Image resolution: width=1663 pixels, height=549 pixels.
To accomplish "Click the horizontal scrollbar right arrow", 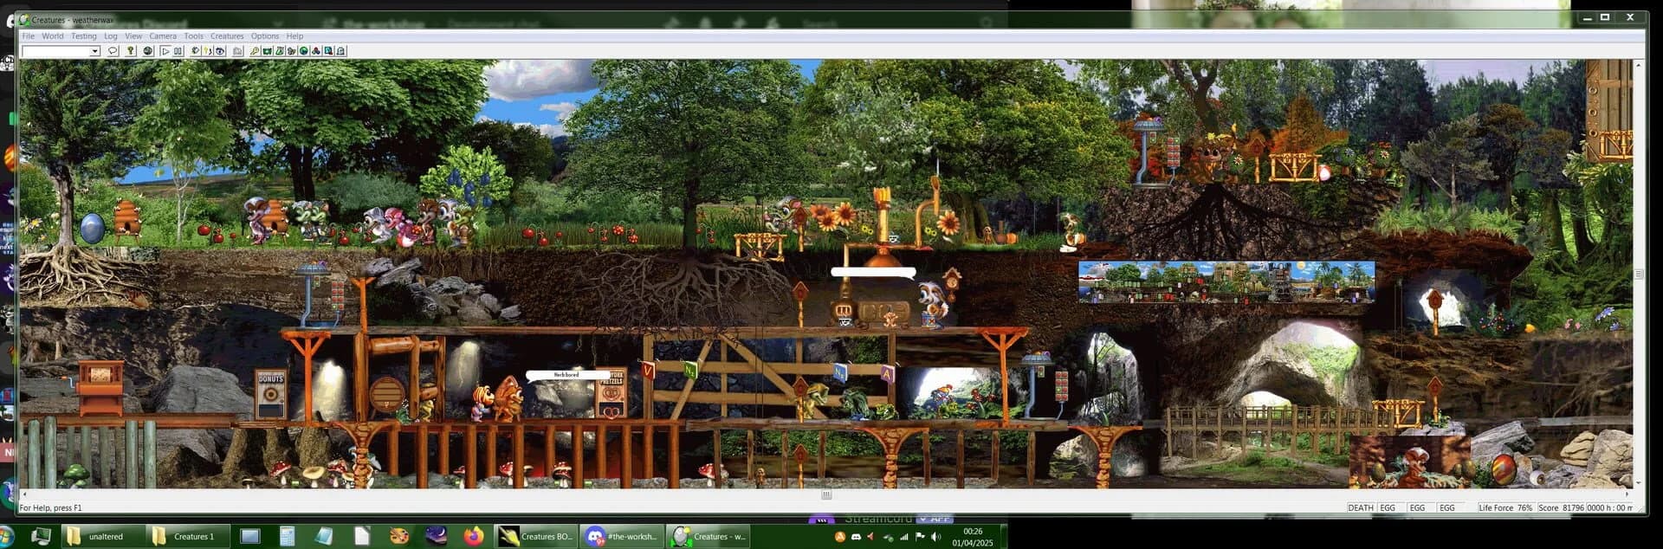I will pos(1627,494).
